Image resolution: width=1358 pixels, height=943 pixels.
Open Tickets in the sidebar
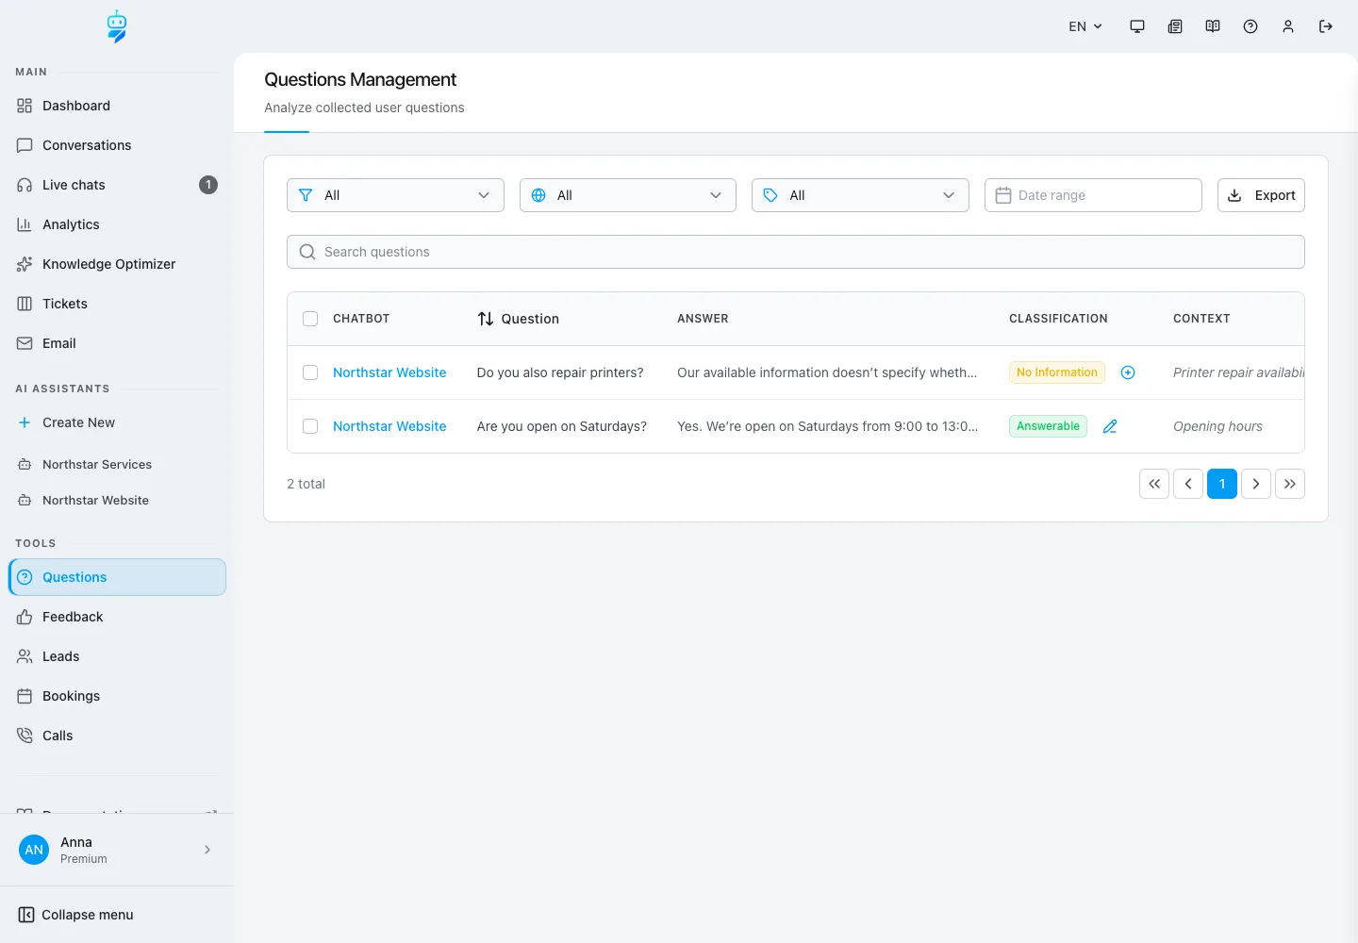coord(117,304)
